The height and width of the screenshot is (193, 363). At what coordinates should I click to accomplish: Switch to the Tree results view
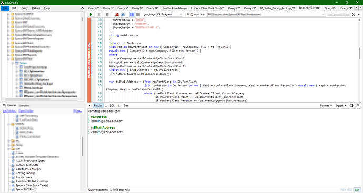click(x=126, y=106)
